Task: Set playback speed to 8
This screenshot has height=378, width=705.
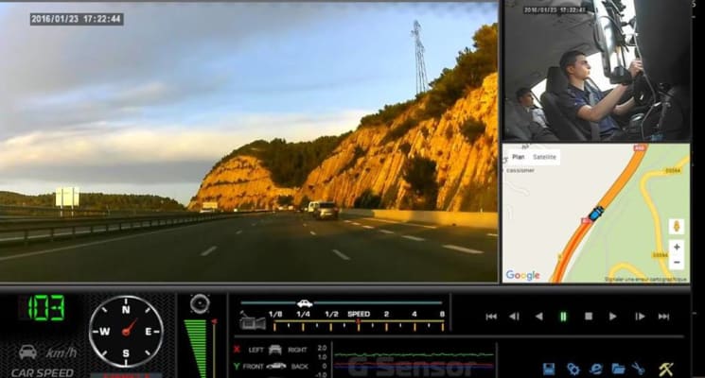Action: click(x=442, y=315)
